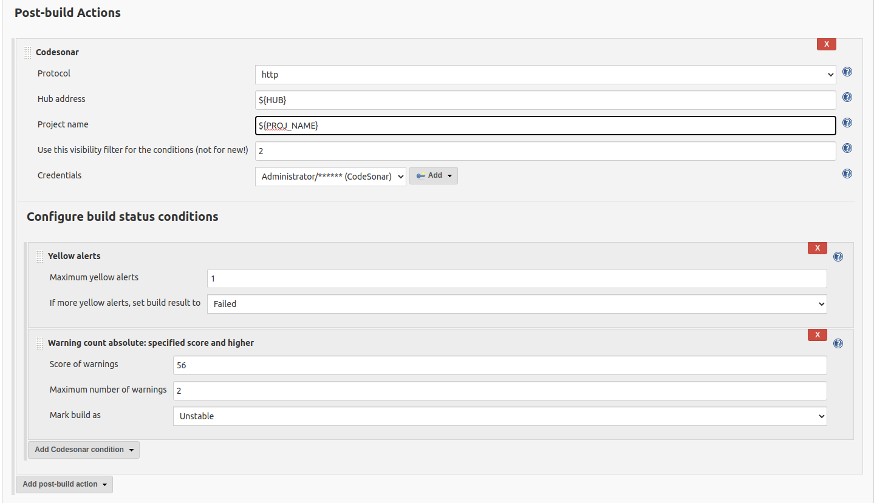
Task: Click the Warning count absolute section title
Action: coord(151,343)
